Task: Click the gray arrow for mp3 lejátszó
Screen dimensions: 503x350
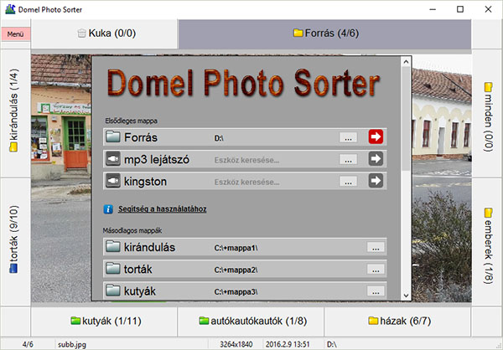Action: pyautogui.click(x=376, y=158)
